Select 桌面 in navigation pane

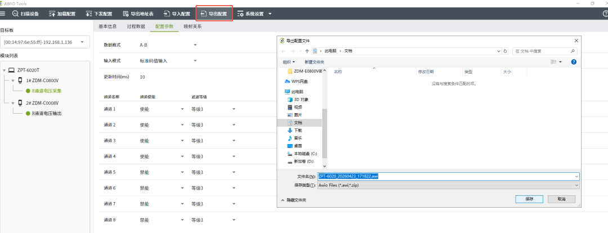294,146
